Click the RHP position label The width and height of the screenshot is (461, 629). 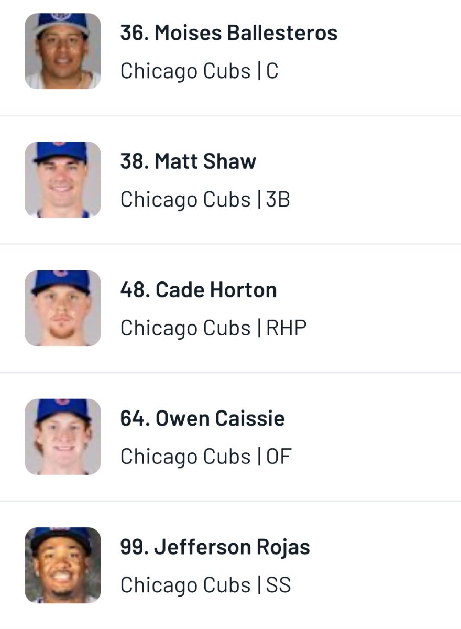coord(286,328)
